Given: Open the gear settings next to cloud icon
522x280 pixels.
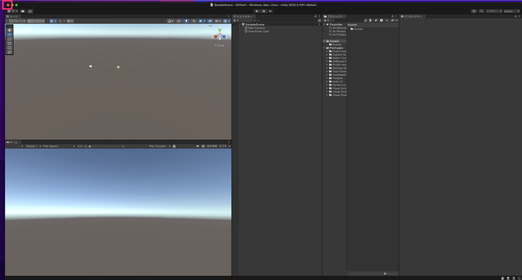Looking at the screenshot, I should [x=30, y=11].
